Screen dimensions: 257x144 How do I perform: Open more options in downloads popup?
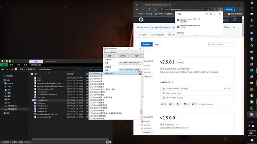[x=215, y=14]
